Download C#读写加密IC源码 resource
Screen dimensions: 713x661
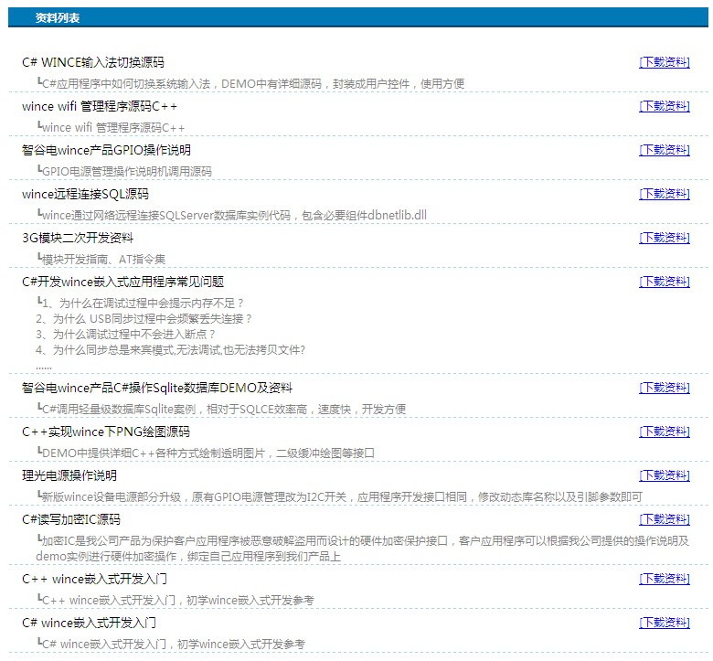[665, 519]
